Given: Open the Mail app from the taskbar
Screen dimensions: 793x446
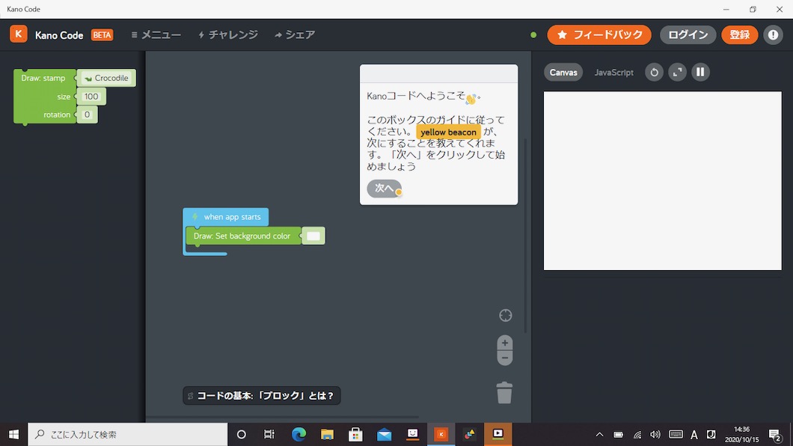Looking at the screenshot, I should tap(384, 434).
